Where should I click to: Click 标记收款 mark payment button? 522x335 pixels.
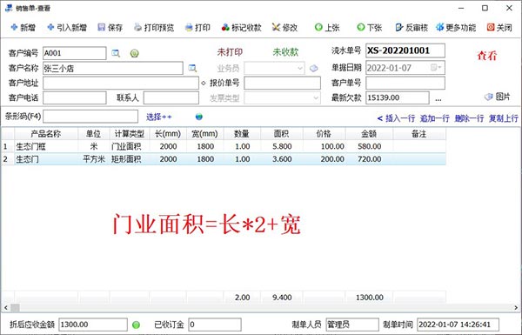241,28
